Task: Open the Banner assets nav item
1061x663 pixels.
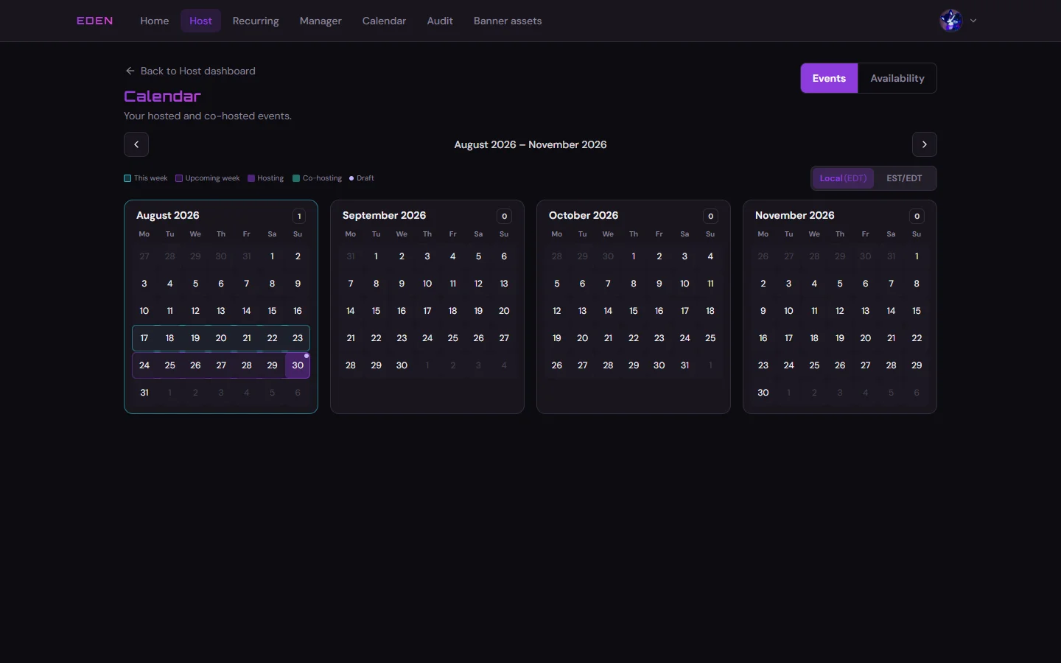Action: tap(508, 21)
